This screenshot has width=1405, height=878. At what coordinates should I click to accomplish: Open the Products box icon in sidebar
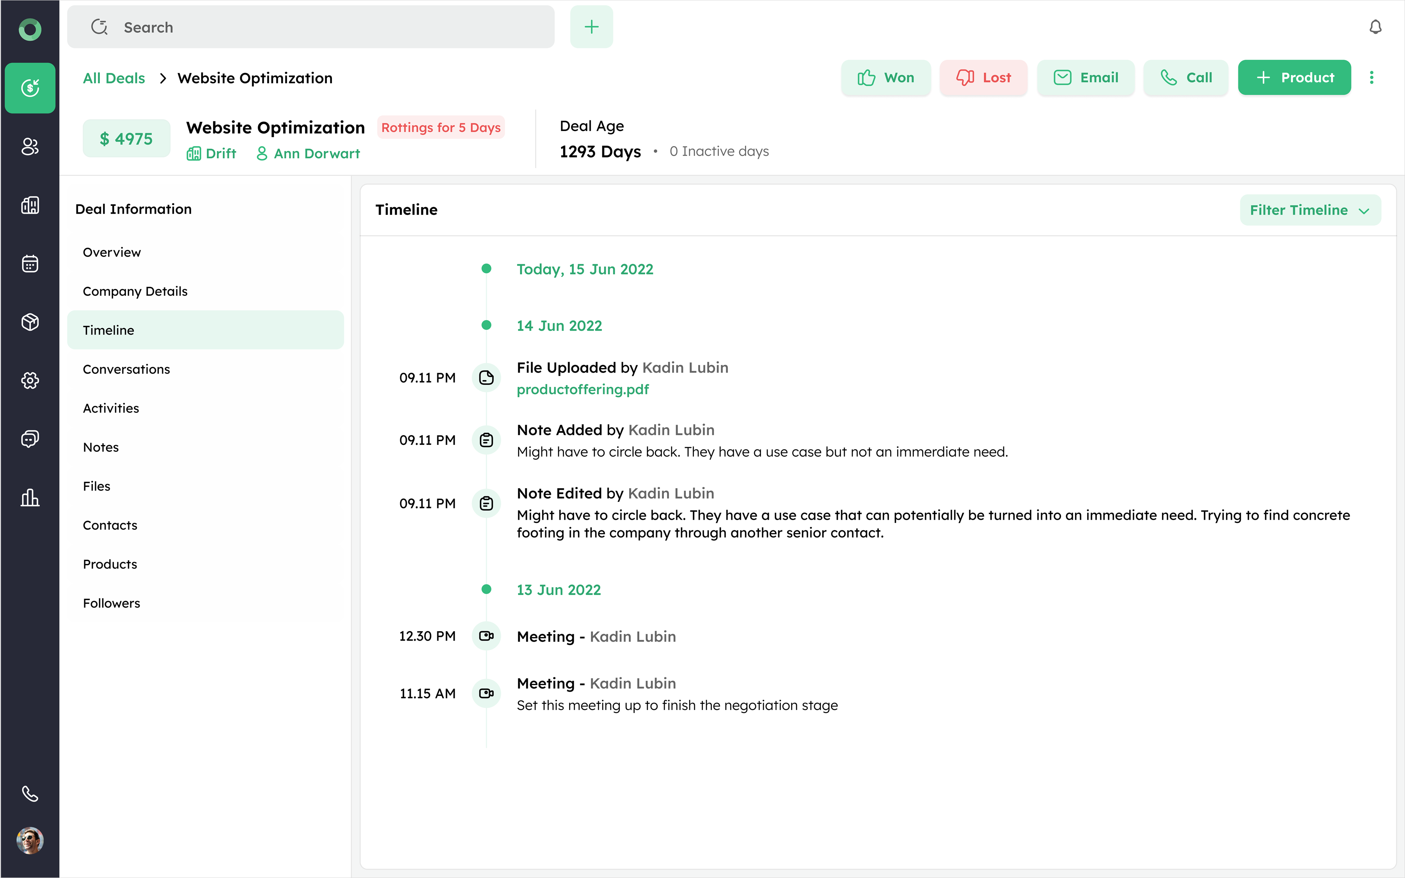coord(30,322)
